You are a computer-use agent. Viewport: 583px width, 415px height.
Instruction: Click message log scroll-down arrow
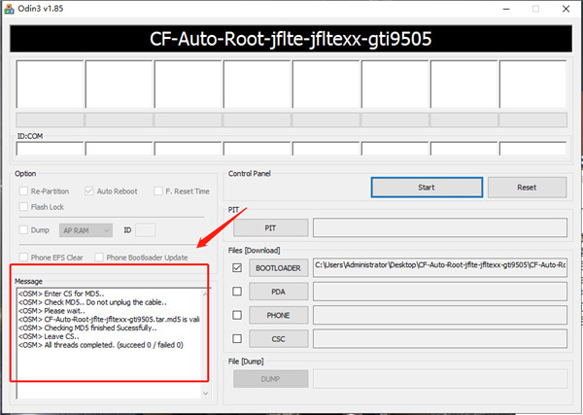click(206, 394)
